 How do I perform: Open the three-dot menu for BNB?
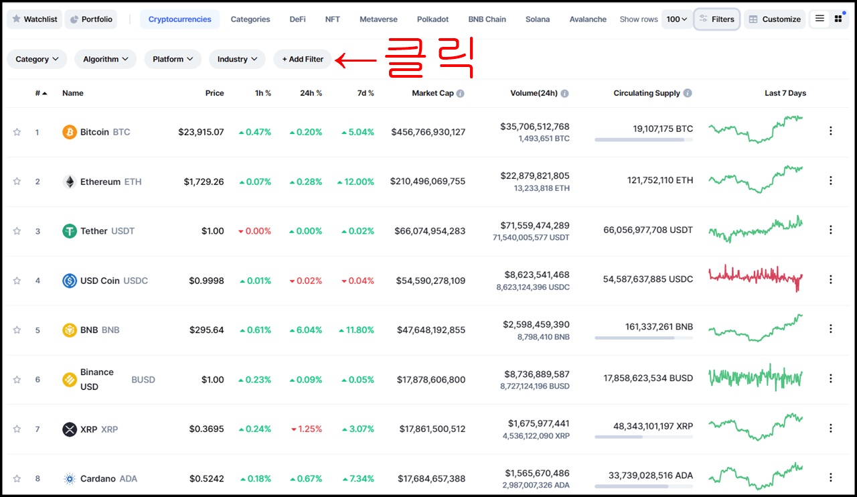pyautogui.click(x=831, y=329)
